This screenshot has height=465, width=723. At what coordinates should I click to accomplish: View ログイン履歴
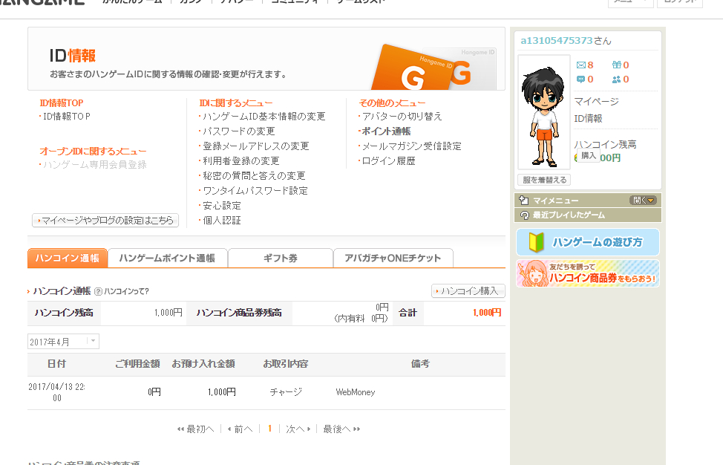[389, 161]
